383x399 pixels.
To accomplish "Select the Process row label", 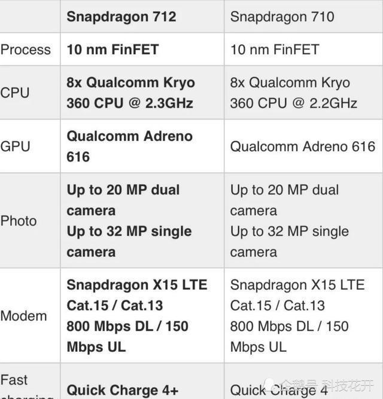I will point(26,49).
